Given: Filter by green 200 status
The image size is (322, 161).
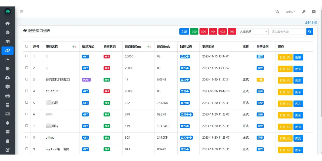Looking at the screenshot, I should pyautogui.click(x=194, y=31).
